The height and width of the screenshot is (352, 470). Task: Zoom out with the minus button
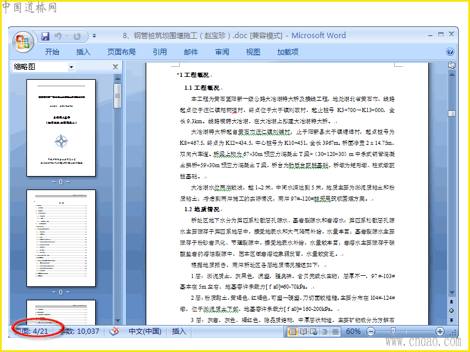click(371, 331)
